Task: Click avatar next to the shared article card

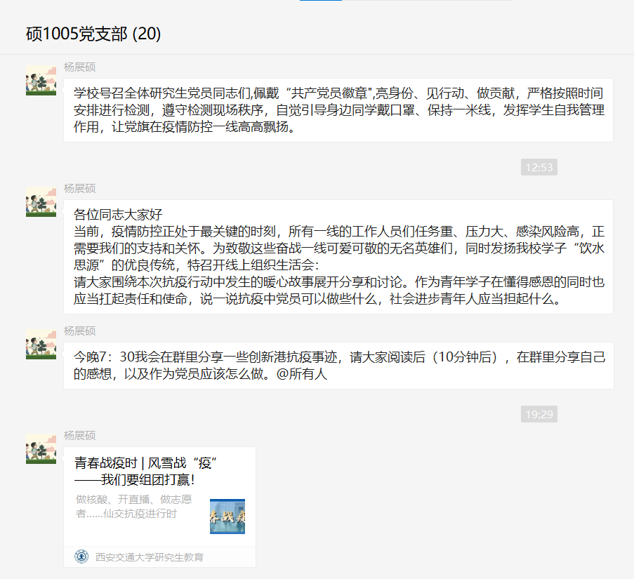Action: (41, 448)
